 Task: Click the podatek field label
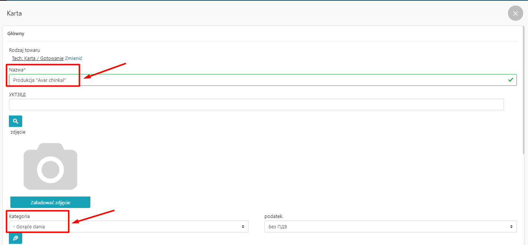273,216
